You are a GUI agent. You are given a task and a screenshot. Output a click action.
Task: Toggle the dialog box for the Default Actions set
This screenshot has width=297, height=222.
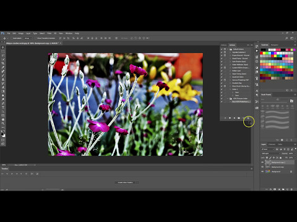[225, 49]
